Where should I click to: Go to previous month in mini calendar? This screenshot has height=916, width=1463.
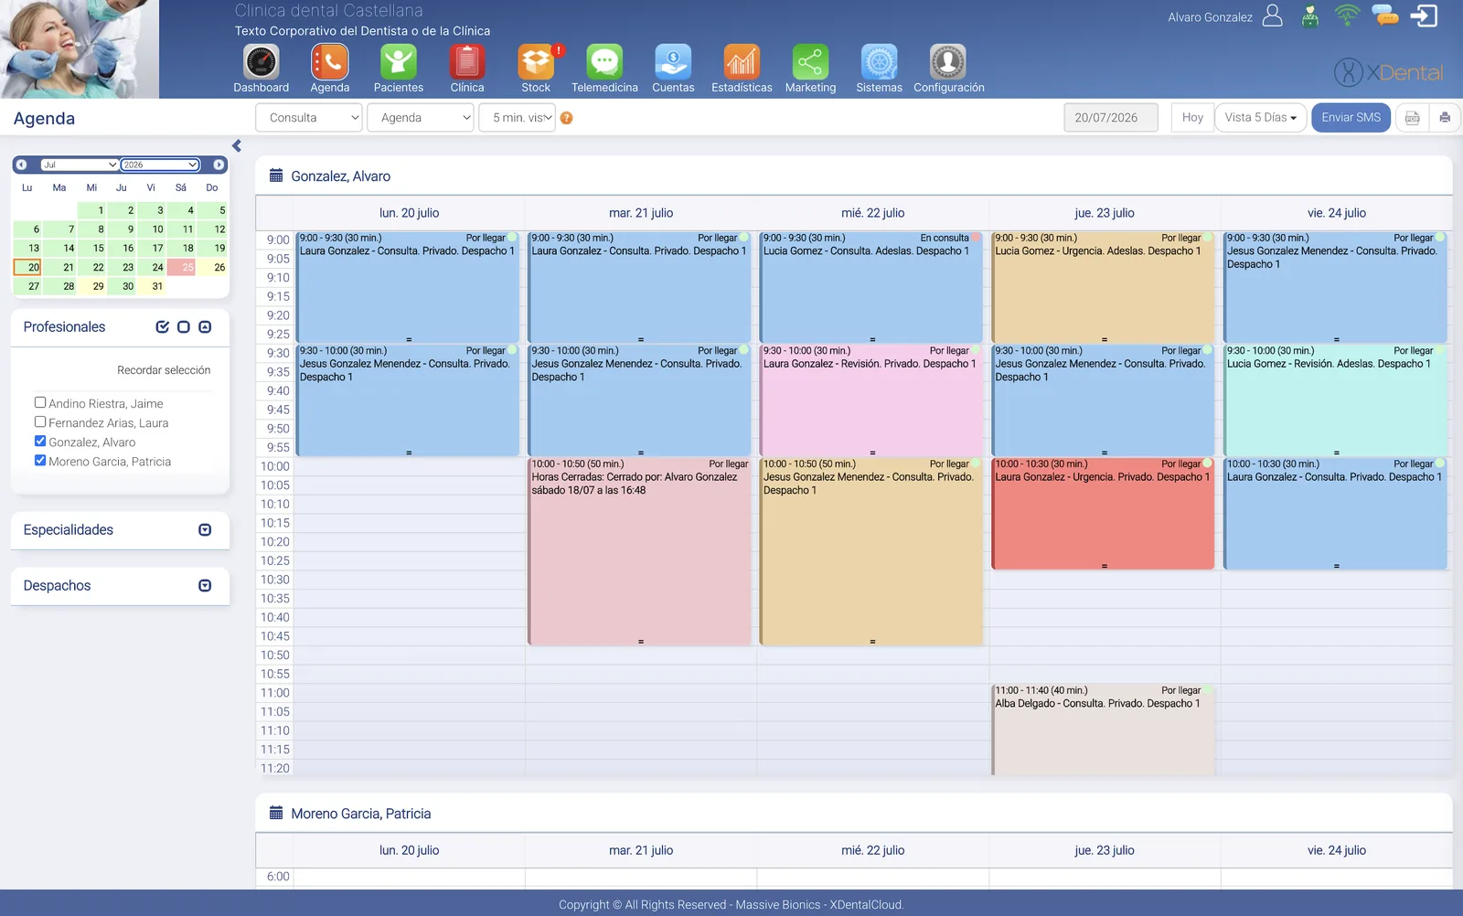(21, 165)
